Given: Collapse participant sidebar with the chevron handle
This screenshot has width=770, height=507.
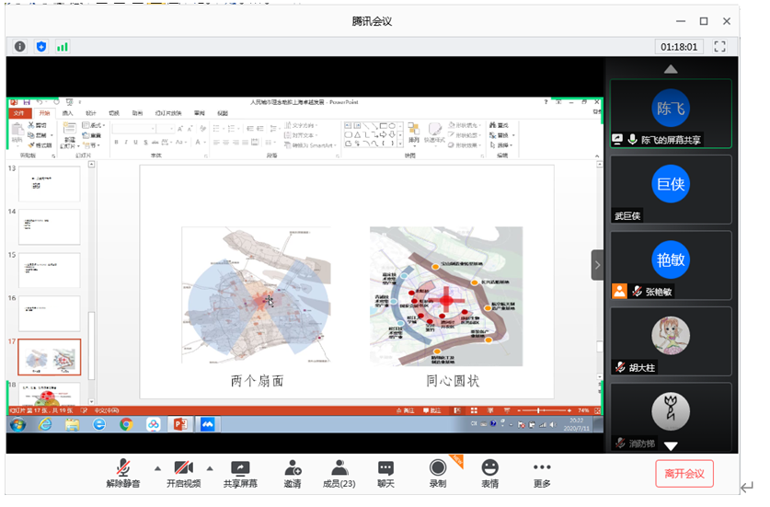Looking at the screenshot, I should [x=597, y=265].
